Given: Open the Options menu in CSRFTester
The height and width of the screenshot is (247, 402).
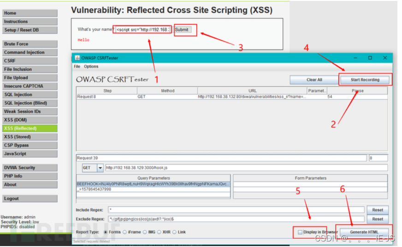Looking at the screenshot, I should pyautogui.click(x=91, y=66).
